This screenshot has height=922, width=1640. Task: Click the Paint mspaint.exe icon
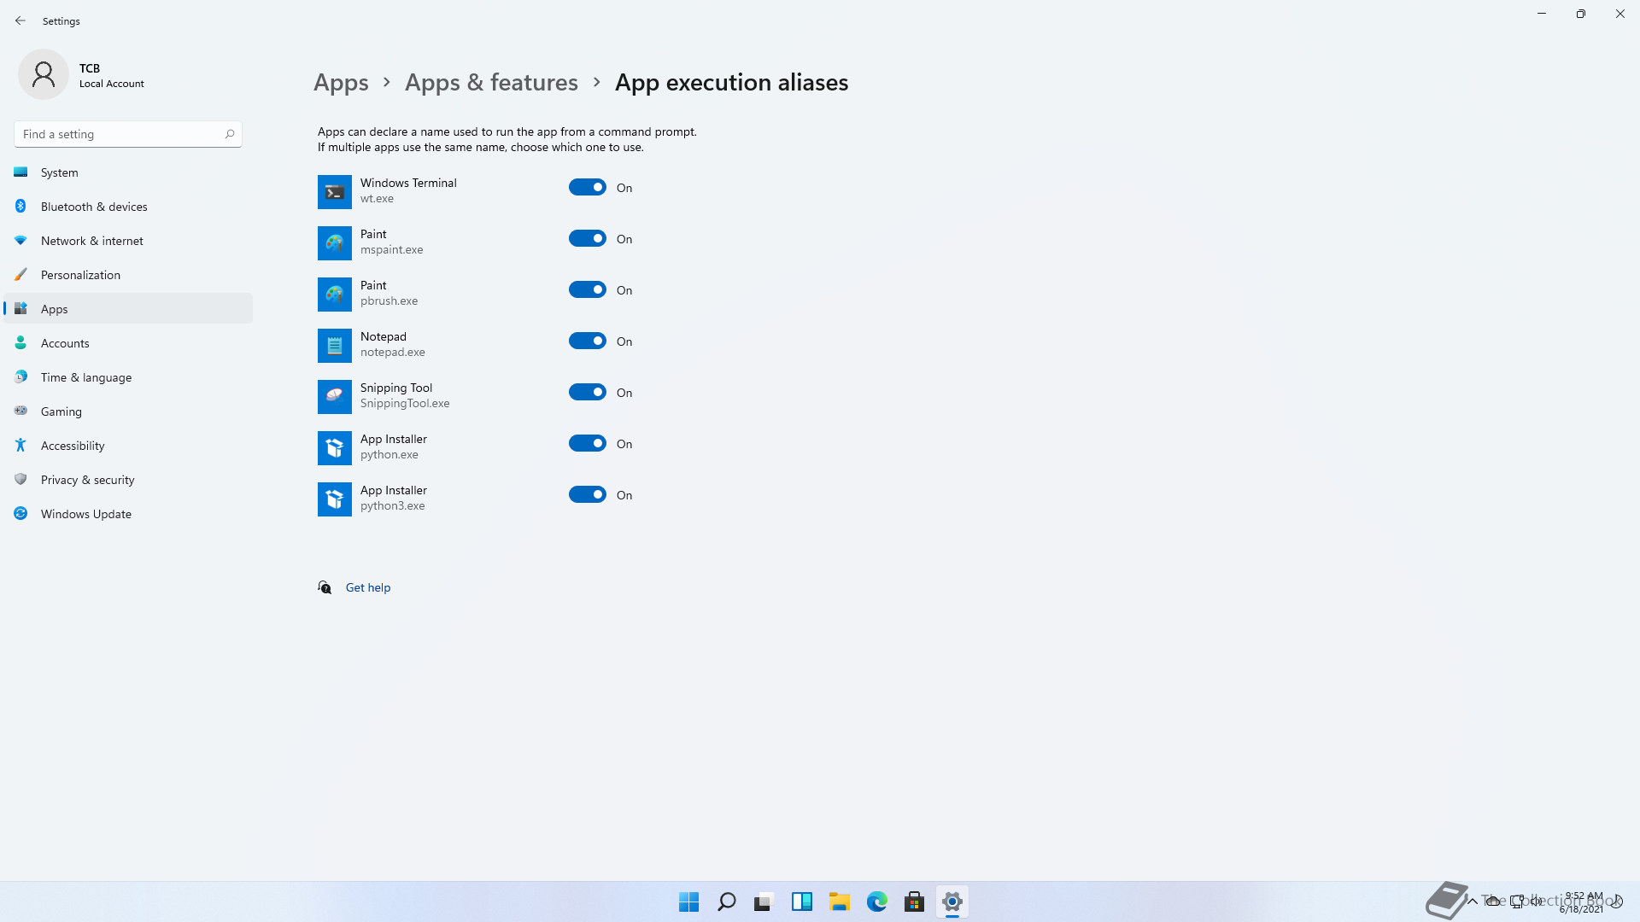[335, 243]
